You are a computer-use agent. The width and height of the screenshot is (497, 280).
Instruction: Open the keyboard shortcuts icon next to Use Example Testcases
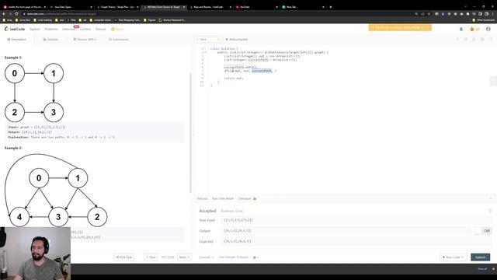pos(255,257)
